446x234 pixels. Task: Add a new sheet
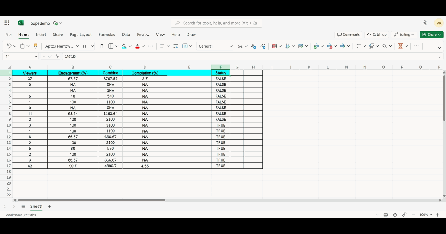click(49, 207)
